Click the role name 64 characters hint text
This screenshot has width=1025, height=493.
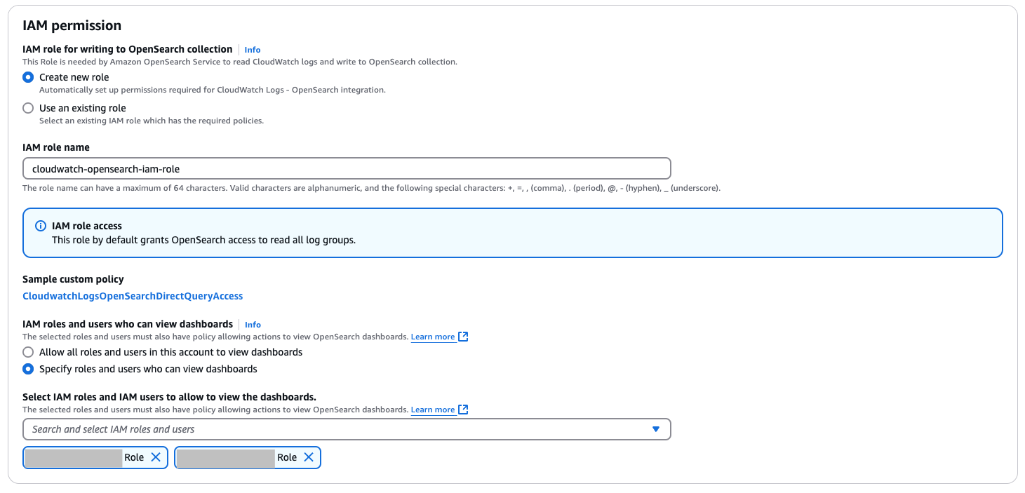tap(371, 188)
